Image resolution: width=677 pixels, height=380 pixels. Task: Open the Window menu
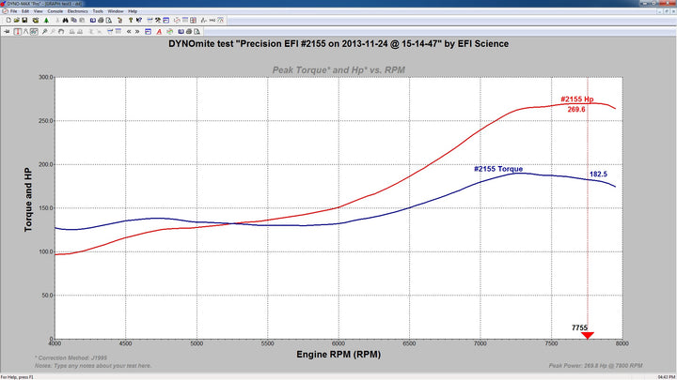click(115, 10)
